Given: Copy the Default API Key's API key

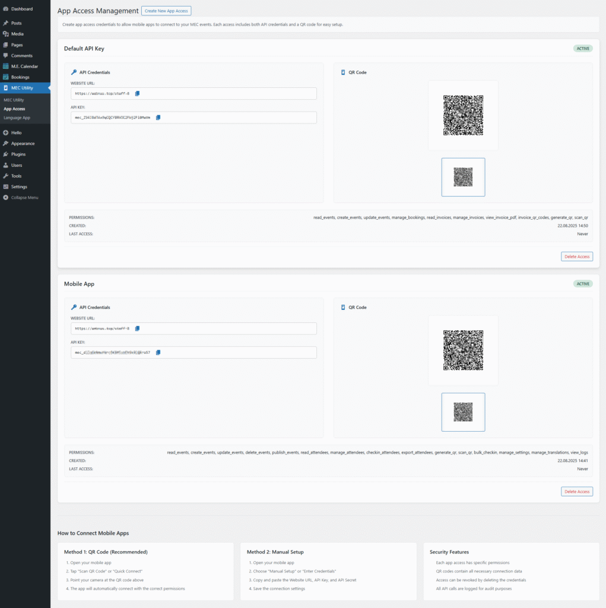Looking at the screenshot, I should pyautogui.click(x=158, y=118).
